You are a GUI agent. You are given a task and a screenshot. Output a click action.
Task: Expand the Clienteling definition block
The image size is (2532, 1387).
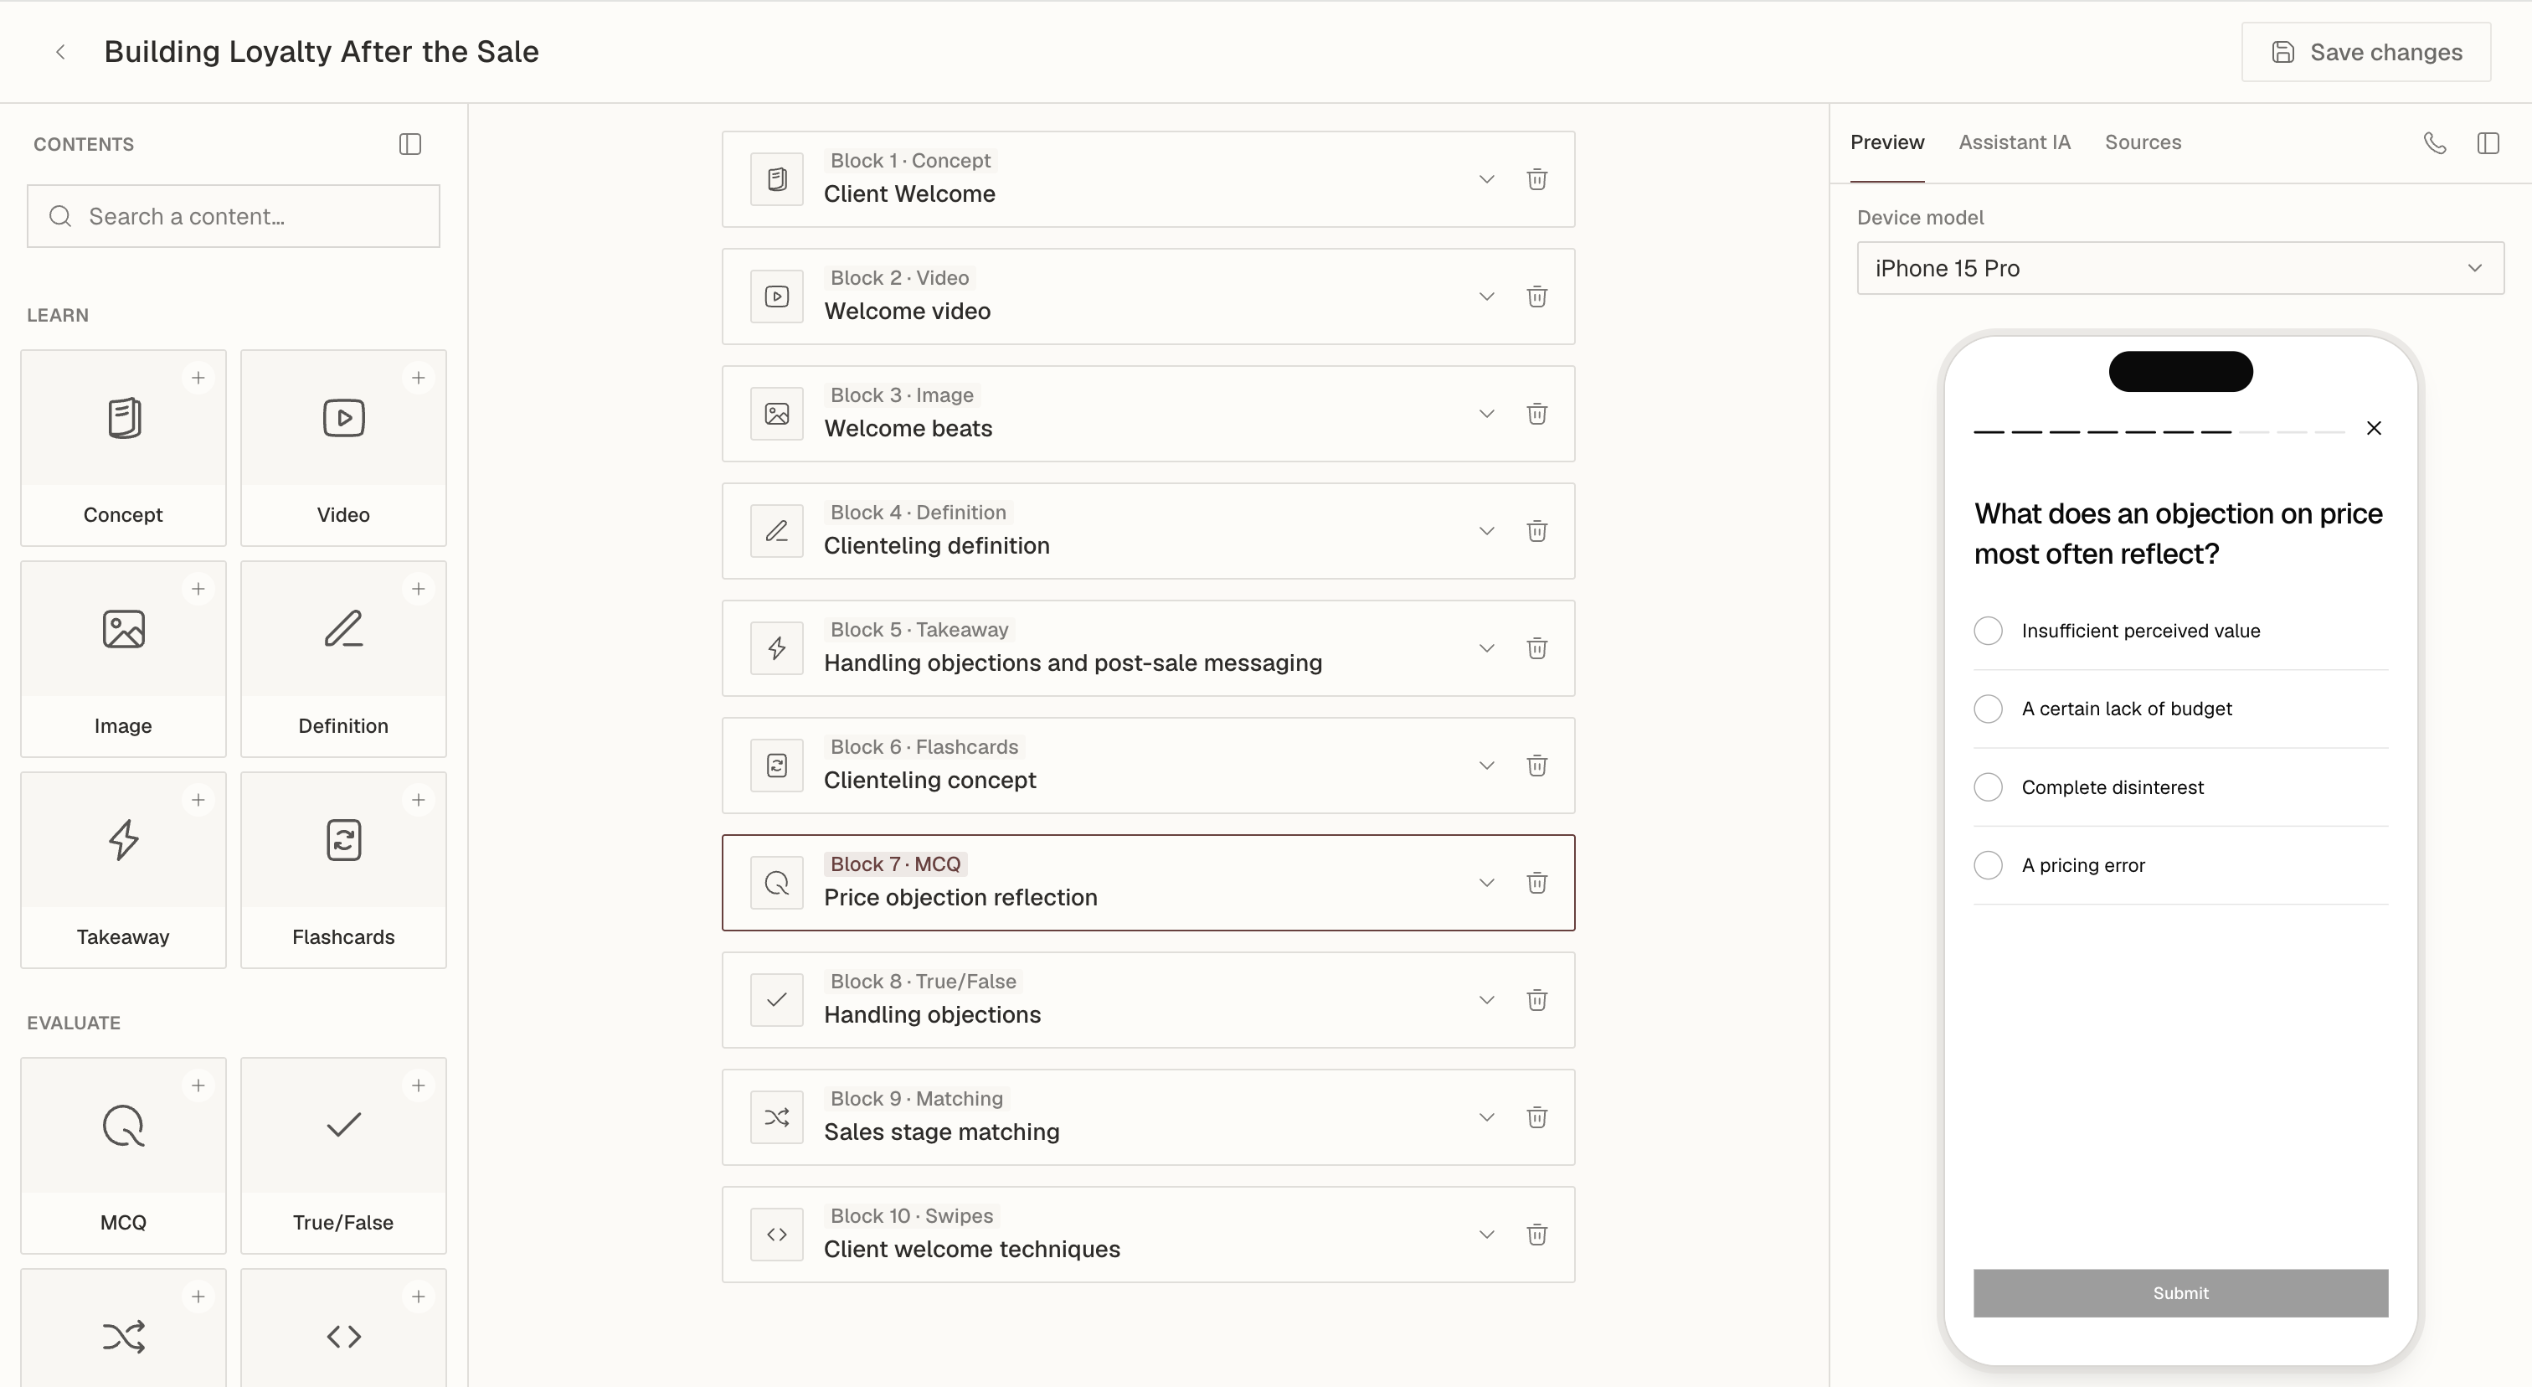coord(1486,531)
